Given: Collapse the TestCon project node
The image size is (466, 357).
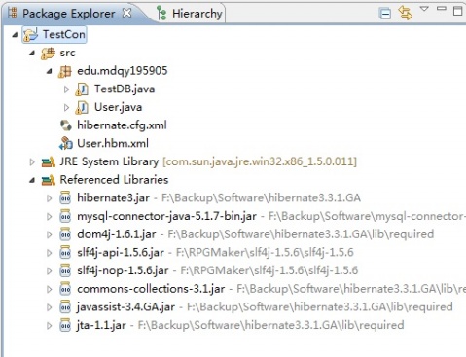Looking at the screenshot, I should [15, 34].
